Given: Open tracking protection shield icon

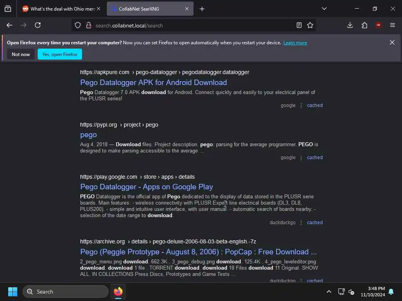Looking at the screenshot, I should [78, 25].
